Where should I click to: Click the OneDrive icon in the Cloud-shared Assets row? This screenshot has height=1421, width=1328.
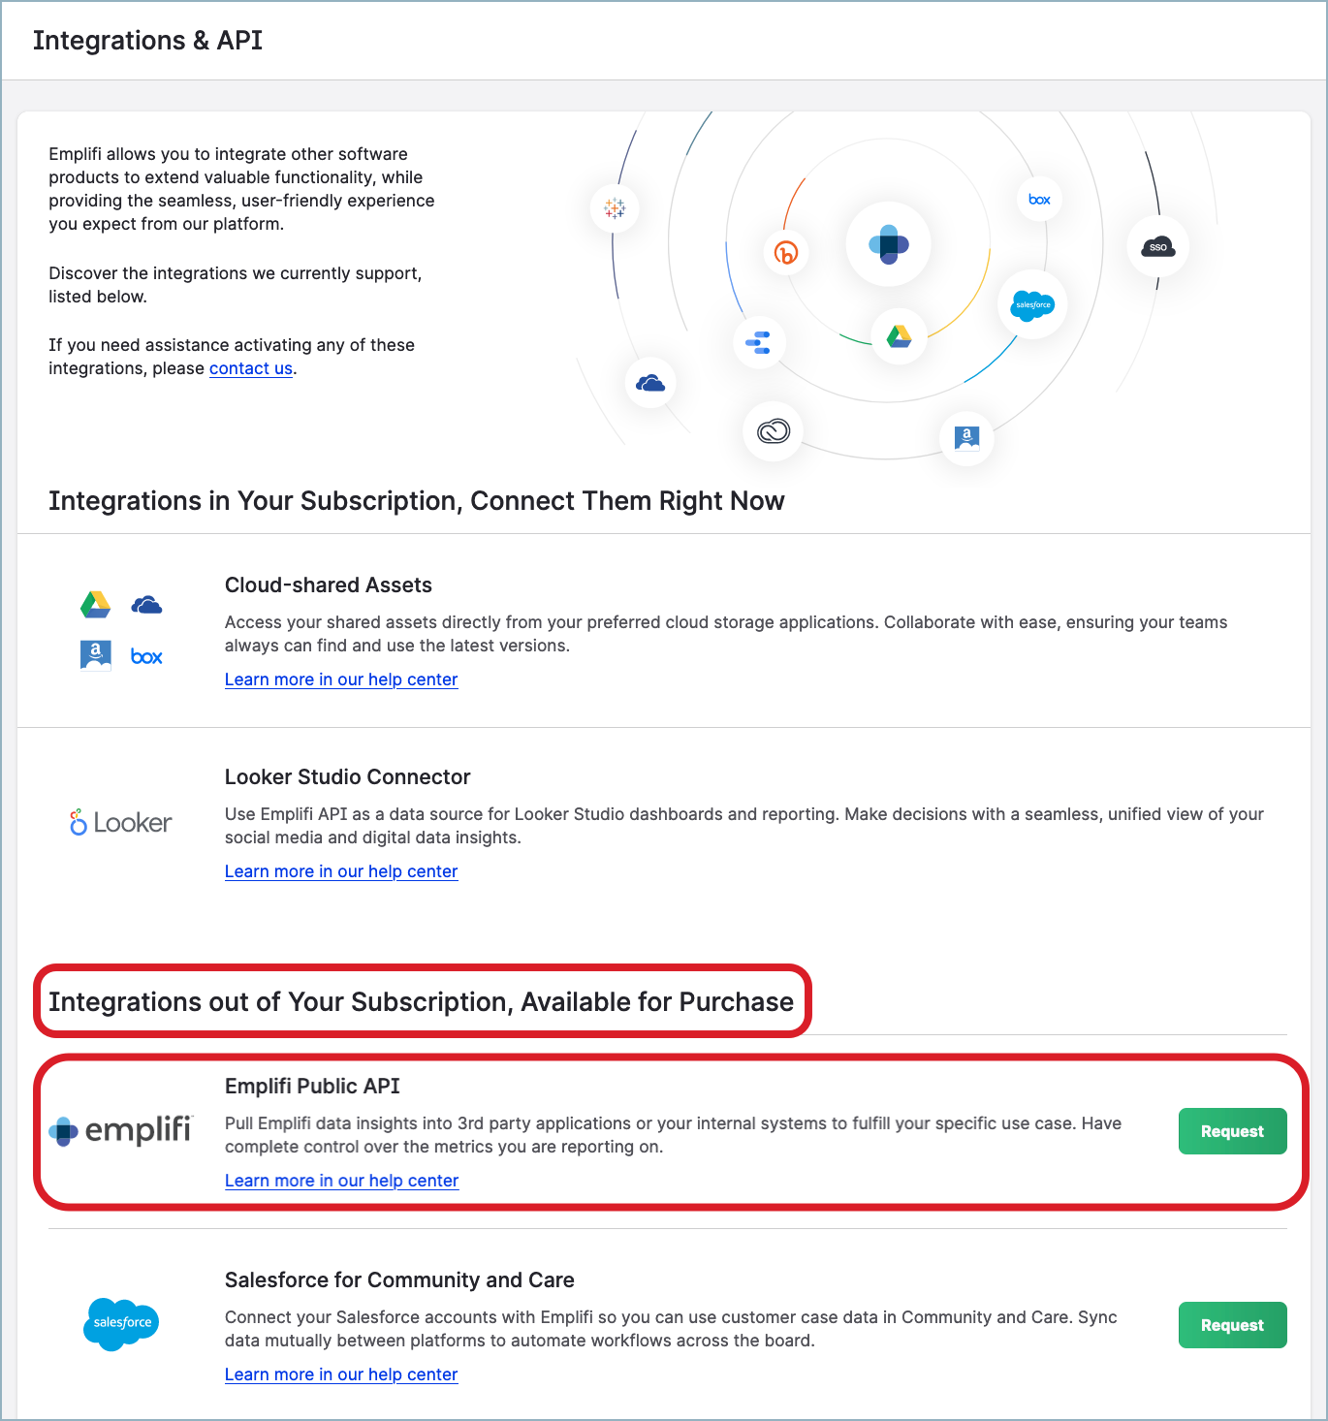(x=146, y=606)
